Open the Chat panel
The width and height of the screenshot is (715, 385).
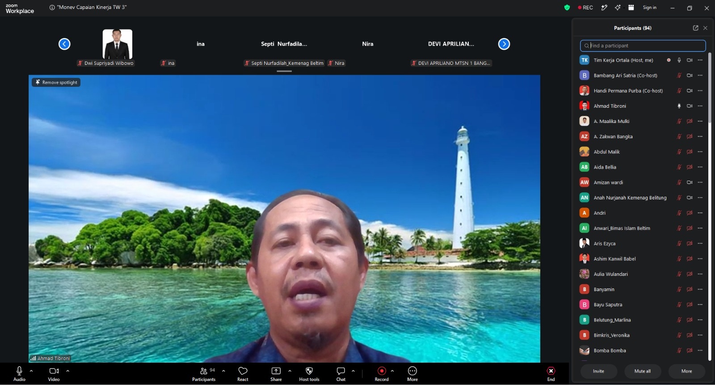341,374
